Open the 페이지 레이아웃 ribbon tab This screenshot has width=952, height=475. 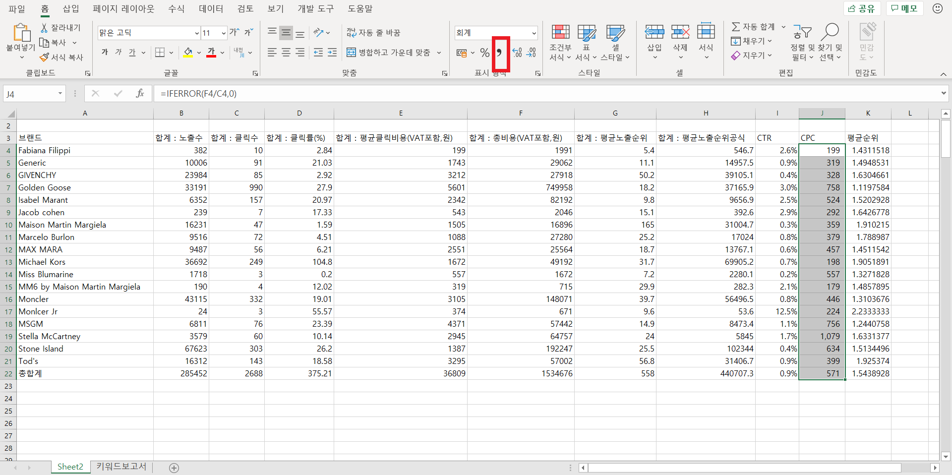[x=123, y=9]
